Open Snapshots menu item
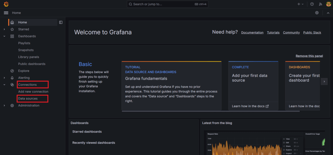Viewport: 333px width, 155px height. point(26,50)
